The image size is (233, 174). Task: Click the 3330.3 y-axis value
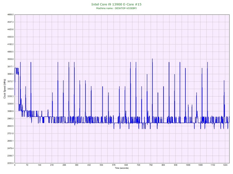point(10,96)
